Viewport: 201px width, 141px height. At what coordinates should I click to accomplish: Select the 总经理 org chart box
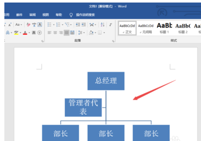point(106,81)
